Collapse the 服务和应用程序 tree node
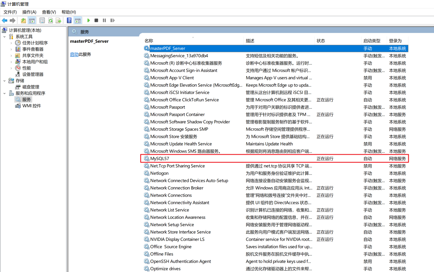This screenshot has width=434, height=272. [4, 93]
